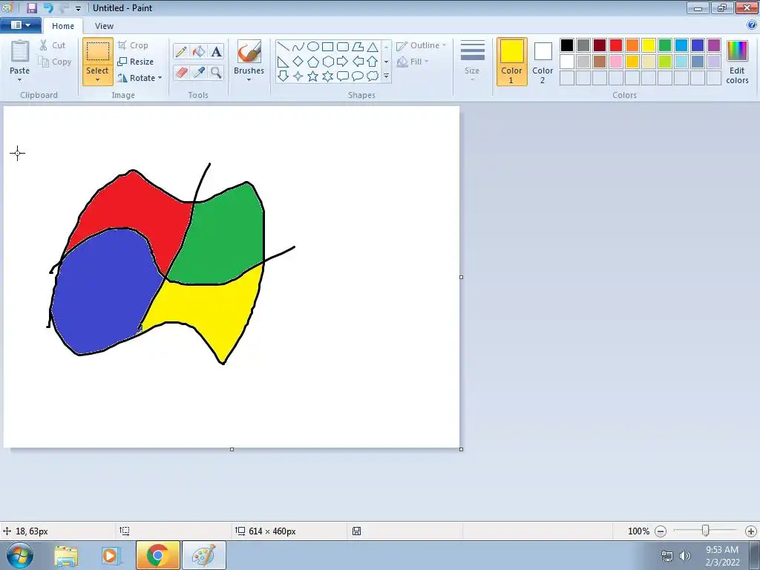Image resolution: width=760 pixels, height=570 pixels.
Task: Pick the black color swatch
Action: point(567,45)
